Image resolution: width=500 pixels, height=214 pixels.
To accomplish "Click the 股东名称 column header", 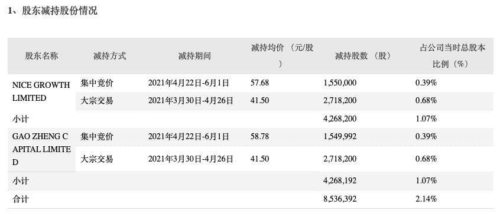I will pyautogui.click(x=41, y=56).
